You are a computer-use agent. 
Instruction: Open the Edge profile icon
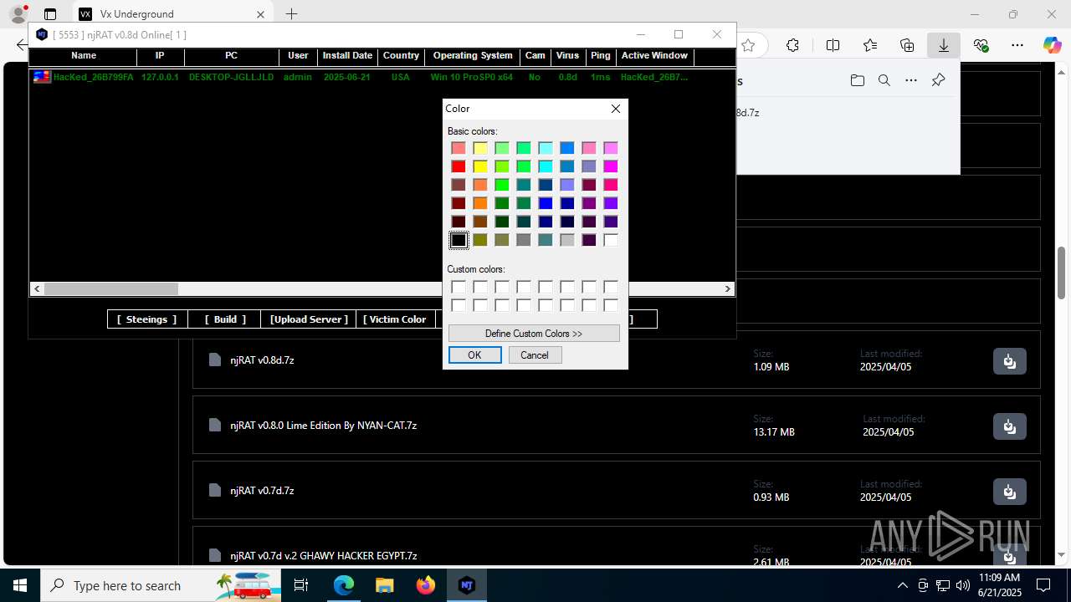point(18,14)
